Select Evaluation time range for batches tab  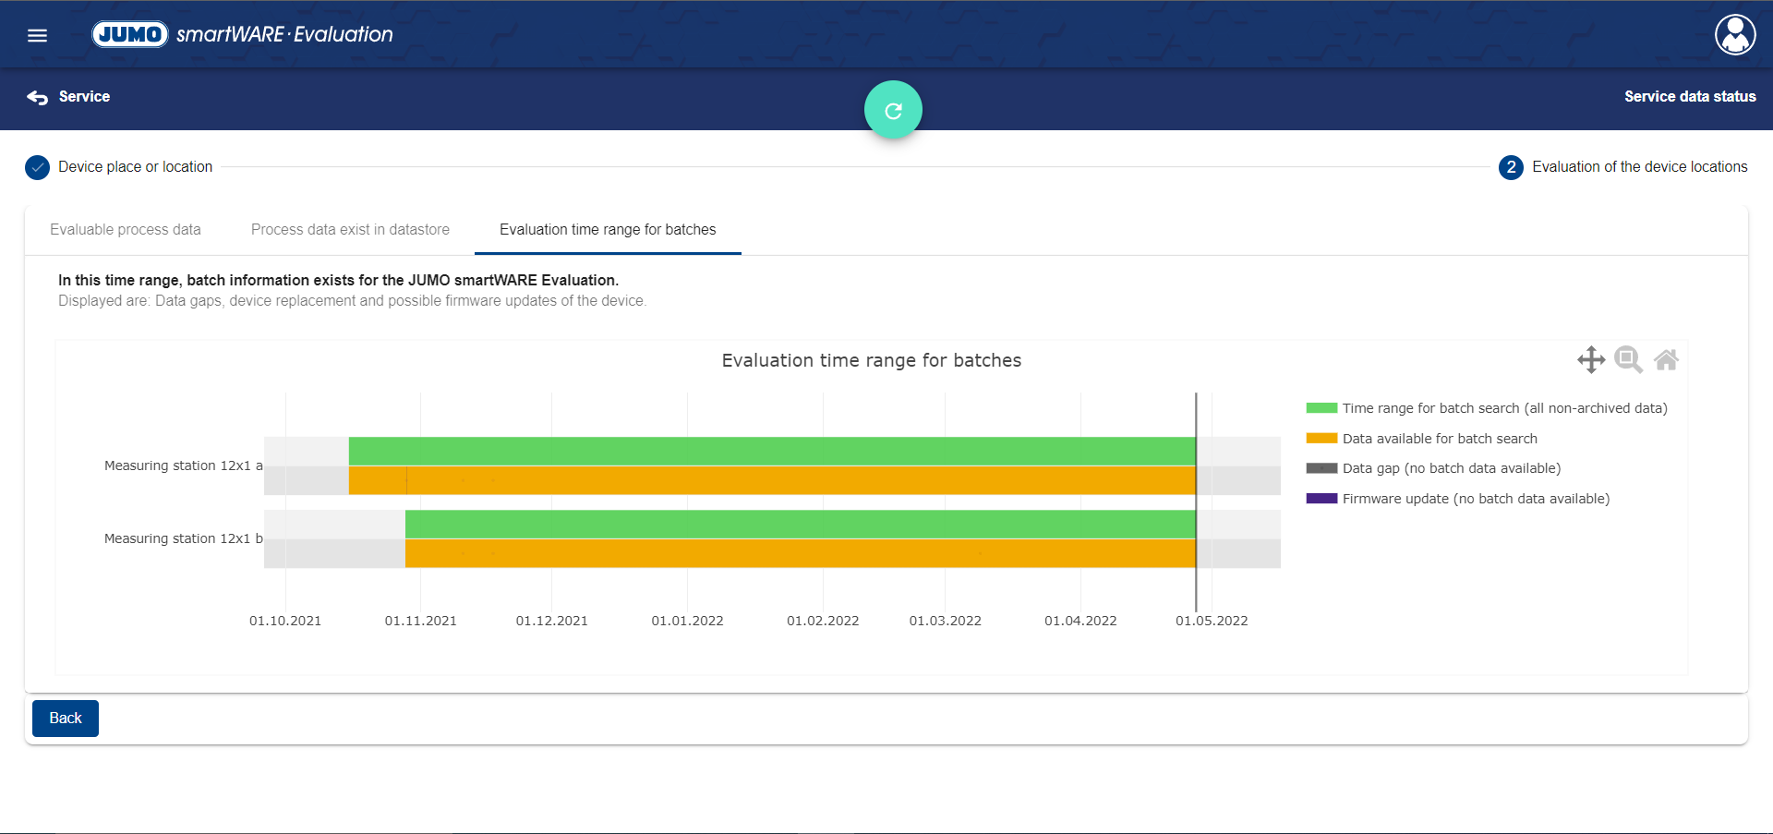[x=608, y=230]
